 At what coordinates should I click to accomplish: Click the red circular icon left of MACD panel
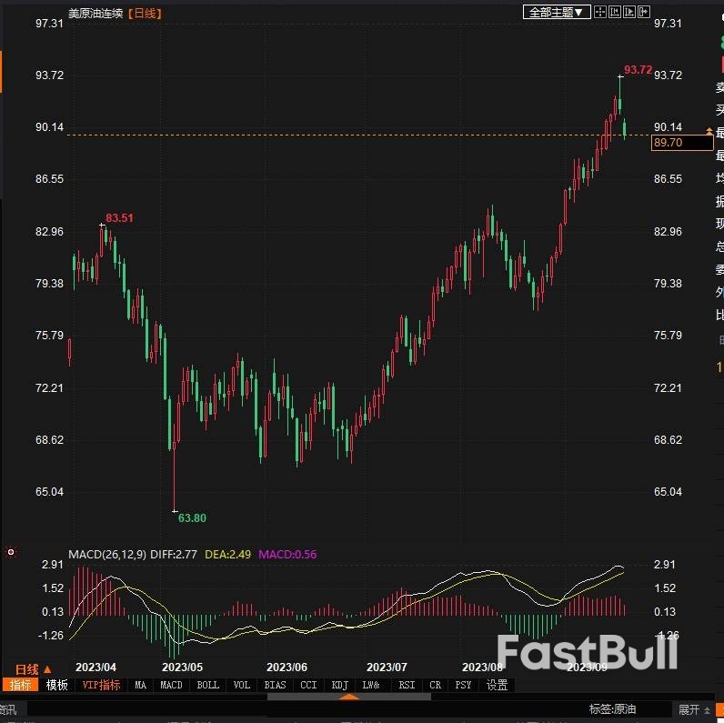(x=11, y=552)
